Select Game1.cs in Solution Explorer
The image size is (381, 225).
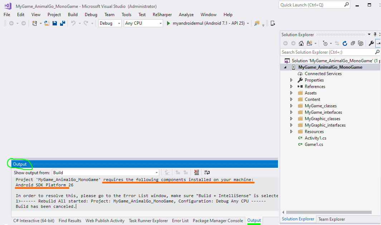(313, 145)
